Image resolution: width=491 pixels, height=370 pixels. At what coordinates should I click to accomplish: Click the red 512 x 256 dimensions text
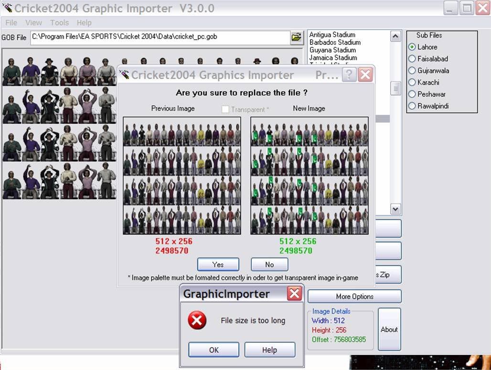point(174,242)
